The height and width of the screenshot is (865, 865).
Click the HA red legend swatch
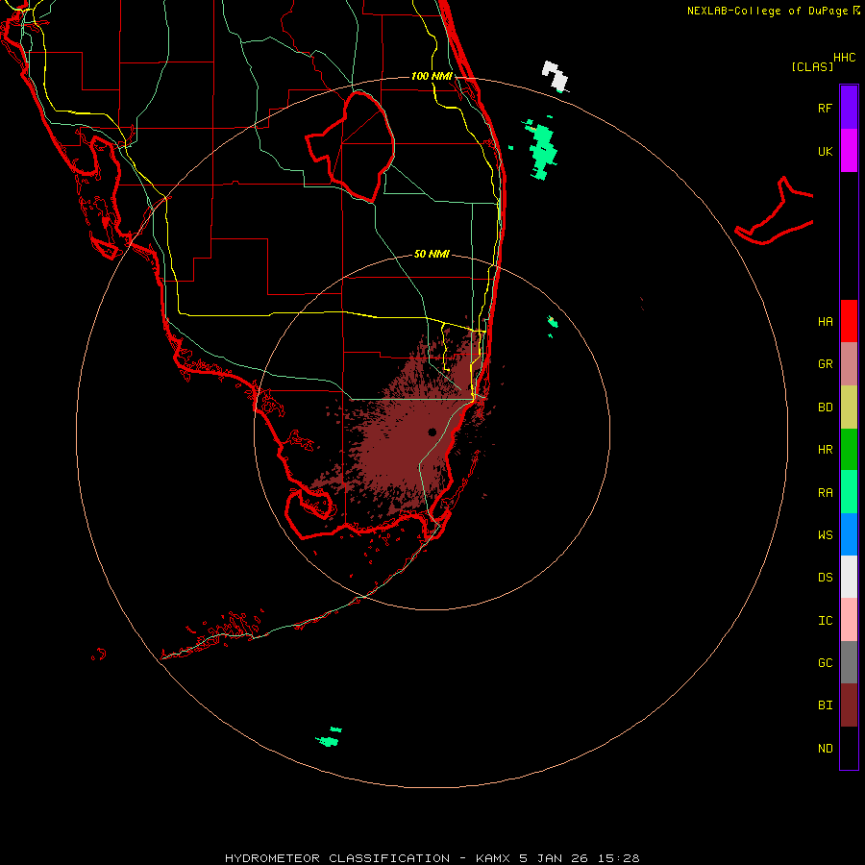click(x=849, y=321)
